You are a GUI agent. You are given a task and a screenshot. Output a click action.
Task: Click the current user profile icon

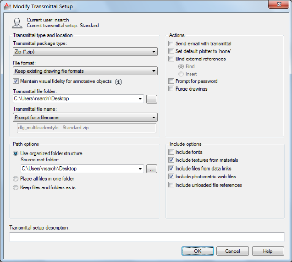point(17,23)
